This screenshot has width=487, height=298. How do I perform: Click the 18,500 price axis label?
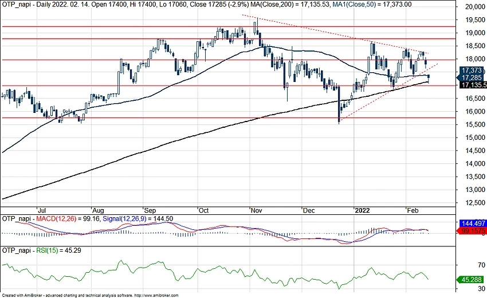coord(475,46)
